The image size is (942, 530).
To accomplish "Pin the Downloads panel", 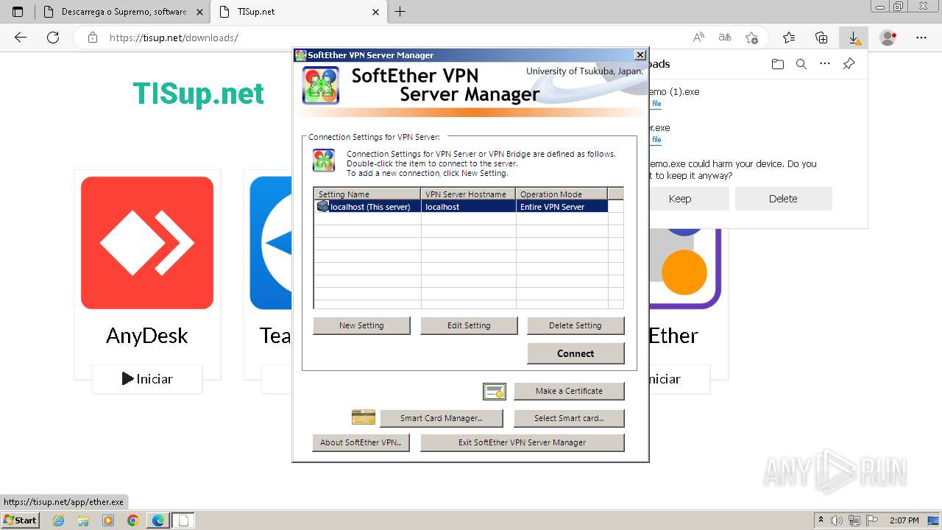I will 849,64.
